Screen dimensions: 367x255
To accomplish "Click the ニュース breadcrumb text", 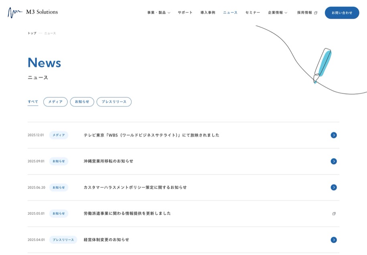I will pyautogui.click(x=50, y=33).
